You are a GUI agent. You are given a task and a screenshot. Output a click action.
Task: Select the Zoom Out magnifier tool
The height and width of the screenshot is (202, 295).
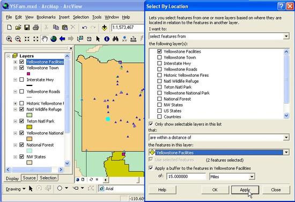pyautogui.click(x=18, y=39)
